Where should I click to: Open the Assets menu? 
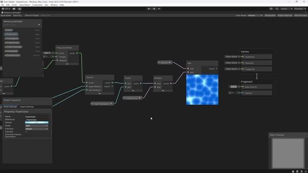coord(14,5)
